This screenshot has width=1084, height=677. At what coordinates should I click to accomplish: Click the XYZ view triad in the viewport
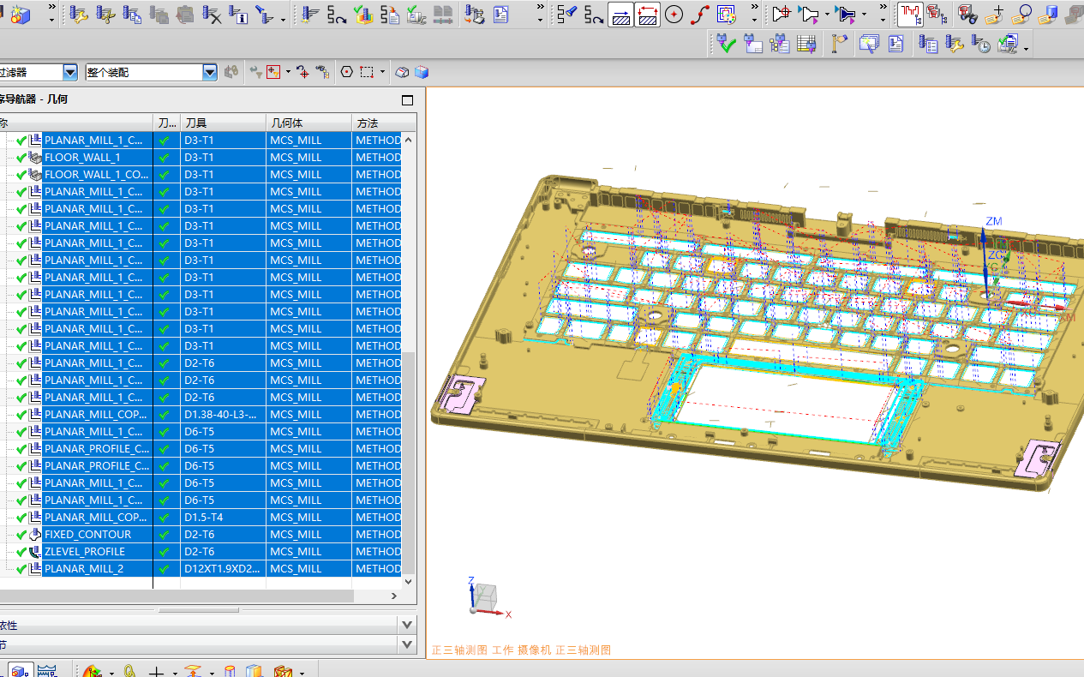coord(488,598)
